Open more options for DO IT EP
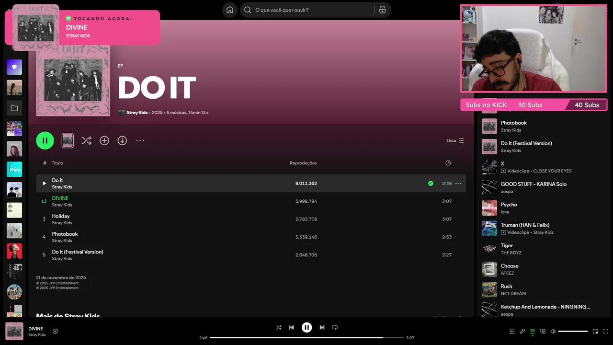The width and height of the screenshot is (613, 345). coord(140,140)
